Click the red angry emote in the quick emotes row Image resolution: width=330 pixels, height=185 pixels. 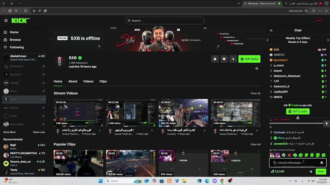tap(289, 155)
